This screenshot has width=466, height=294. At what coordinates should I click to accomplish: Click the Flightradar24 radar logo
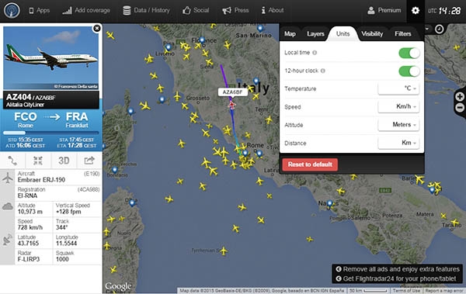click(x=12, y=10)
